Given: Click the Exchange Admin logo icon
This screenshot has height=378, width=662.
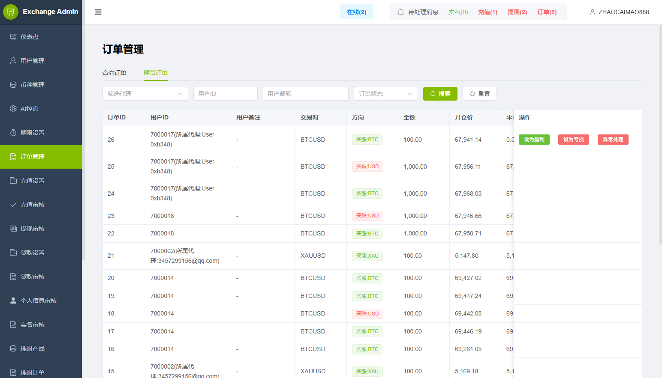Looking at the screenshot, I should (x=11, y=12).
